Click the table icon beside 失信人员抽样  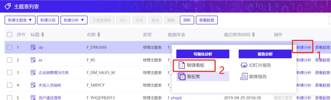(x=33, y=85)
